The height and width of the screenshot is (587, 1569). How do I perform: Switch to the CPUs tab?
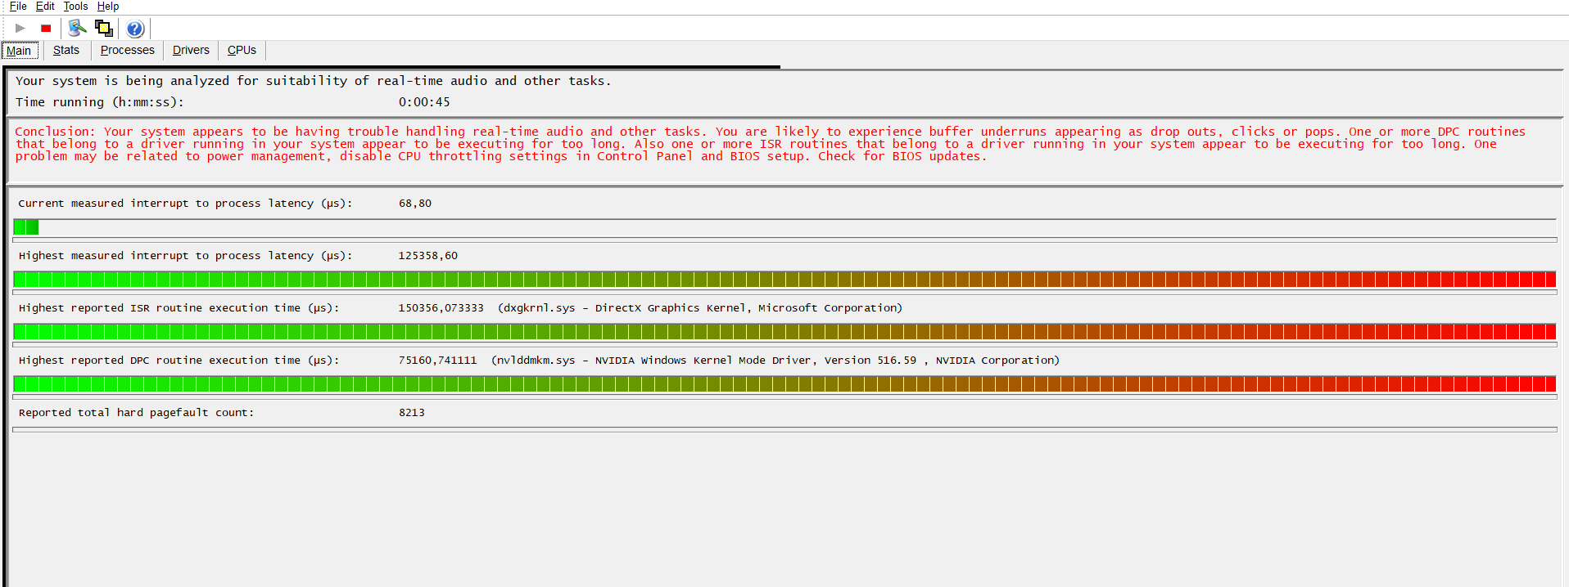(x=242, y=50)
